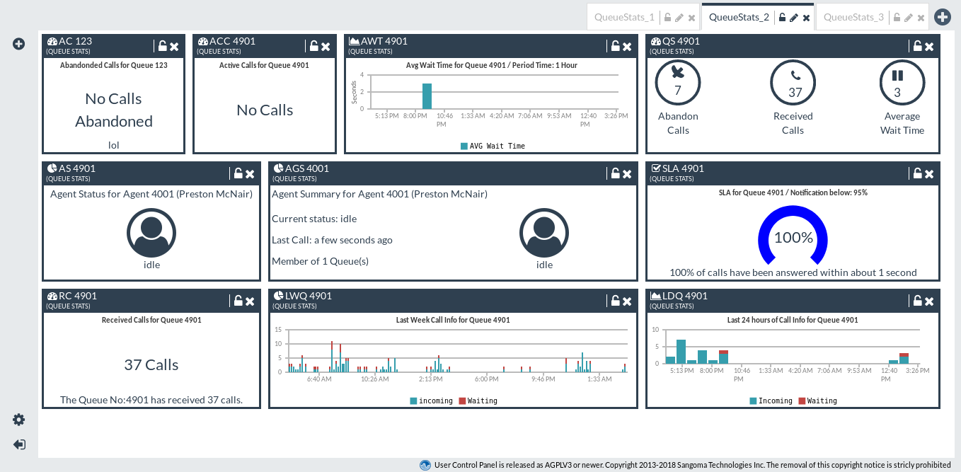
Task: Switch to QueueStats_3 dashboard tab
Action: click(x=853, y=17)
